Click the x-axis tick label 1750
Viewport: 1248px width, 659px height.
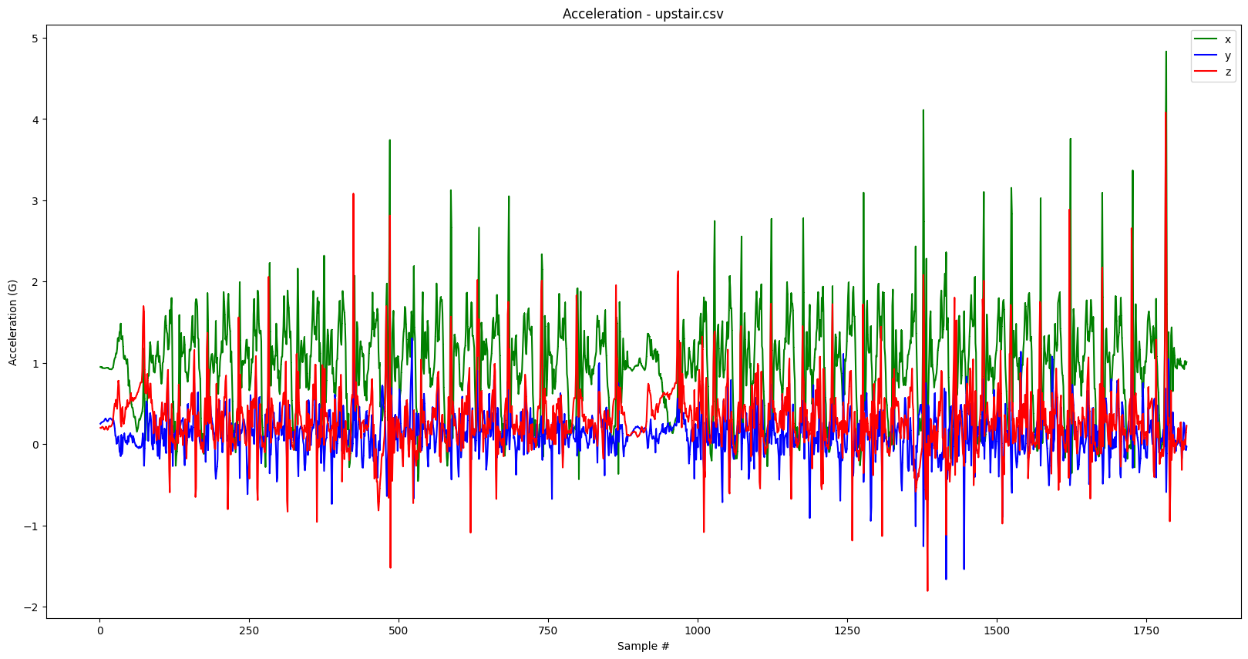tap(1146, 630)
